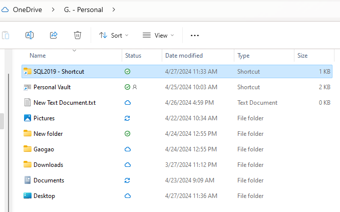
Task: Click the Documents folder icon
Action: tap(28, 180)
